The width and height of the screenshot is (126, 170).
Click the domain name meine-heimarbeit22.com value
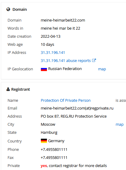click(x=63, y=20)
